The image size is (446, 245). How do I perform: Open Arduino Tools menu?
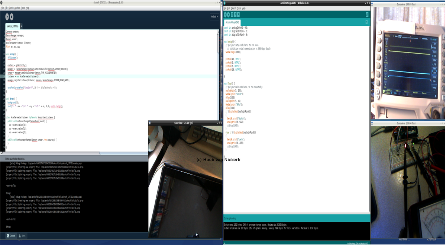coord(239,8)
